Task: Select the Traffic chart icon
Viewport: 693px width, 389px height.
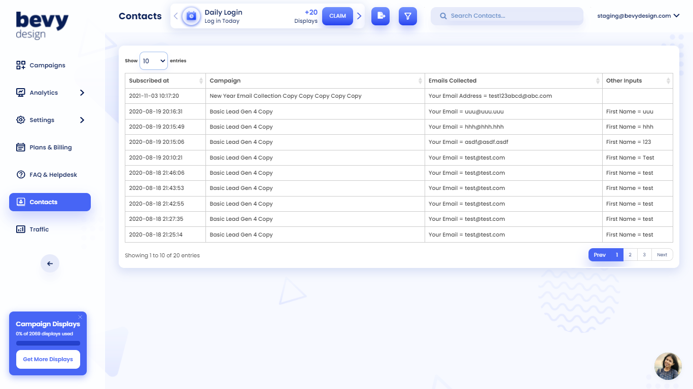Action: (20, 229)
